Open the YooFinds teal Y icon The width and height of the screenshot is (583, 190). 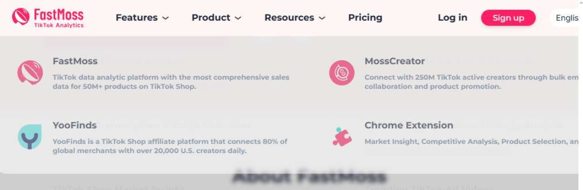click(30, 137)
